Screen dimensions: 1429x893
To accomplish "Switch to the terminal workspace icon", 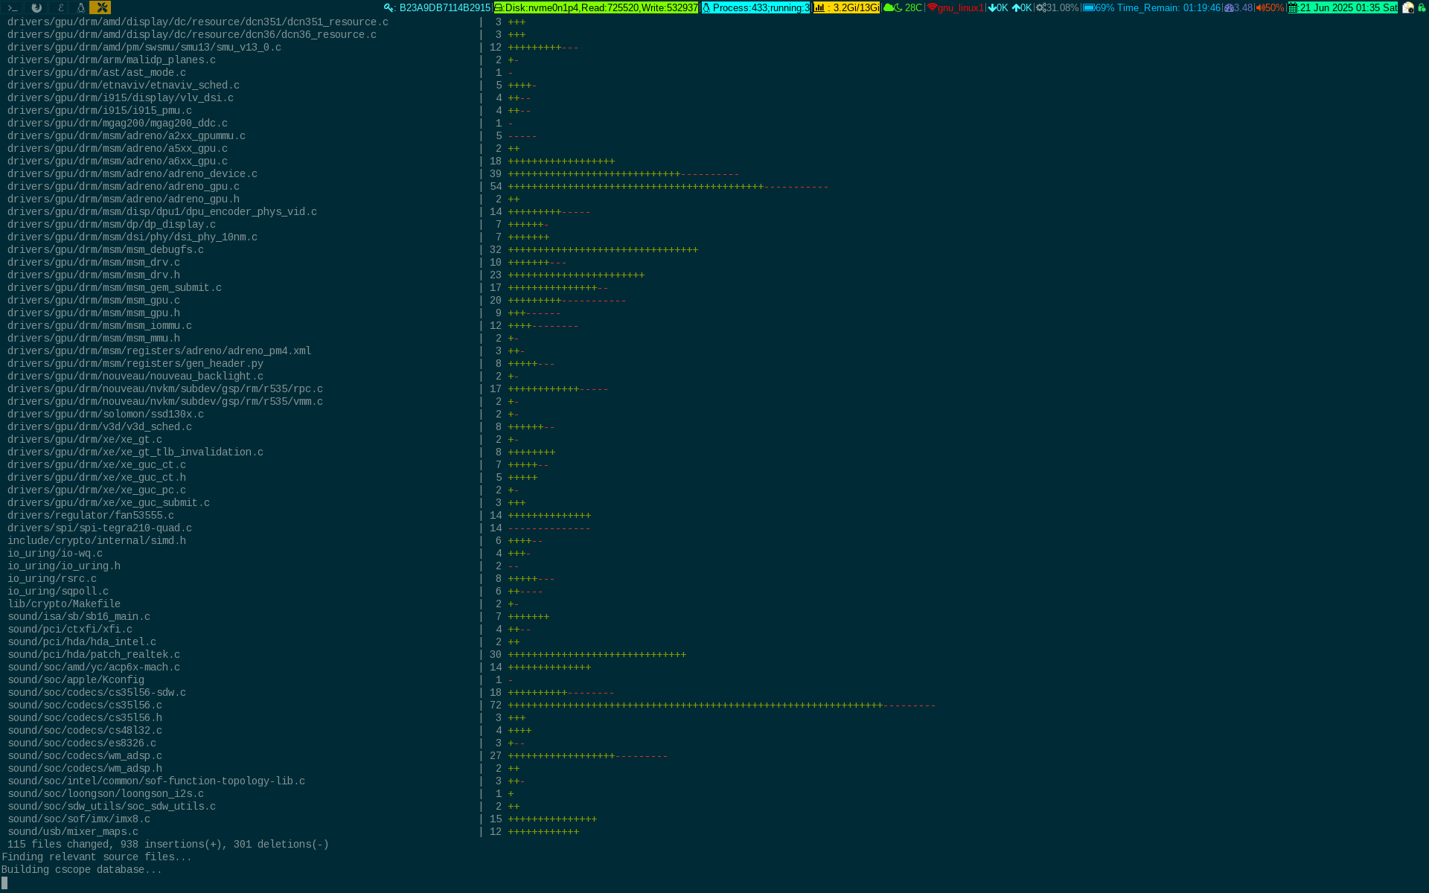I will 13,7.
